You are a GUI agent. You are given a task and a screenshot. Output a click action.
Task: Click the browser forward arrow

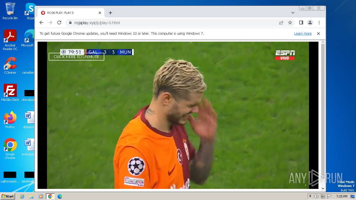tap(50, 23)
